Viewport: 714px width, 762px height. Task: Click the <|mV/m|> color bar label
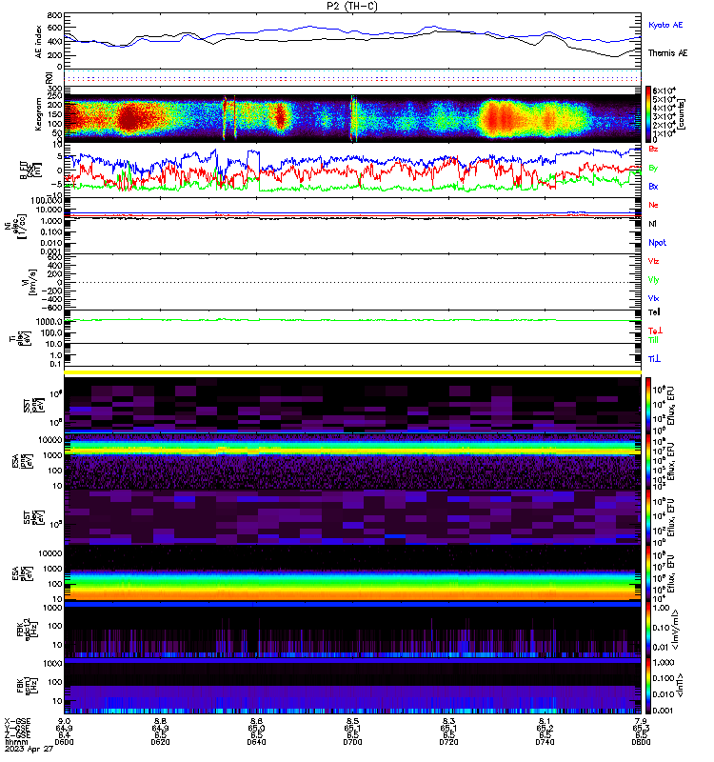tap(675, 630)
